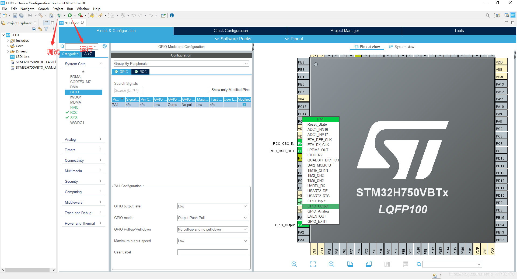Switch to the RCC configuration tab

click(x=141, y=72)
